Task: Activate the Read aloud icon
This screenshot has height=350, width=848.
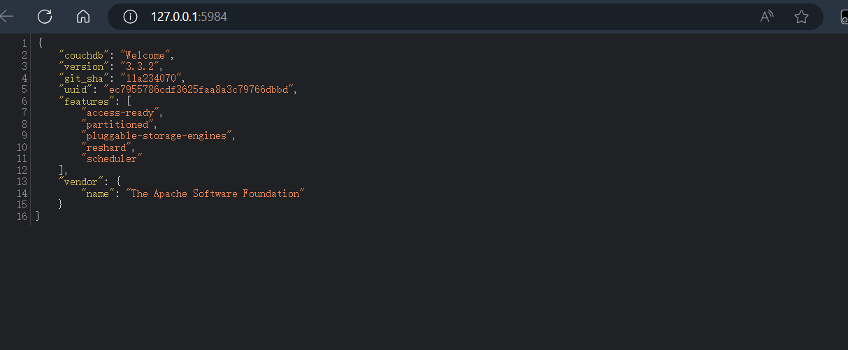Action: pyautogui.click(x=767, y=17)
